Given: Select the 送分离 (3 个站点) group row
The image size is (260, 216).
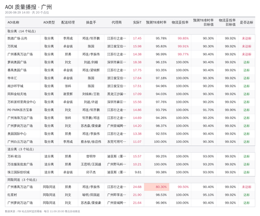Looking at the screenshot, I should click(x=130, y=149).
